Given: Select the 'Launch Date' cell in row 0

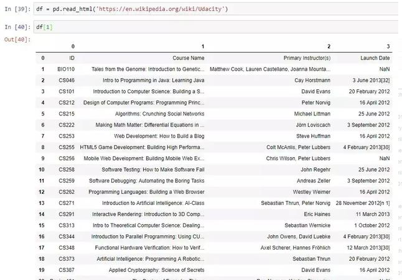Looking at the screenshot, I should [375, 58].
